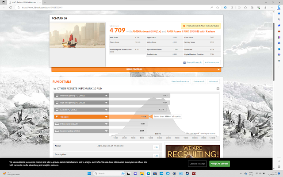Click the PCMark 10 sailing ship thumbnail
The width and height of the screenshot is (283, 177).
point(77,35)
